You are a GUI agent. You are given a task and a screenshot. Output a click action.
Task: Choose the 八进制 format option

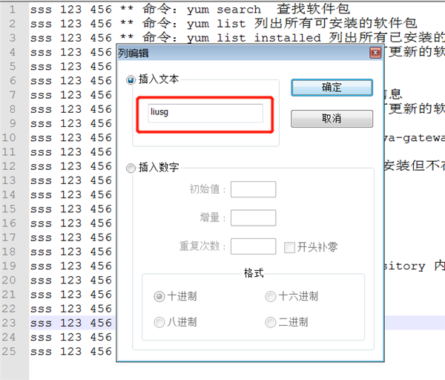click(x=159, y=322)
